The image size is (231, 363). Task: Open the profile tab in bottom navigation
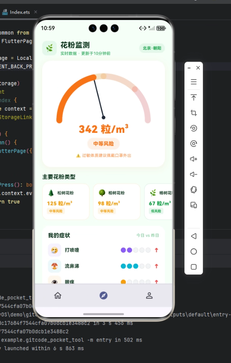coord(149,295)
